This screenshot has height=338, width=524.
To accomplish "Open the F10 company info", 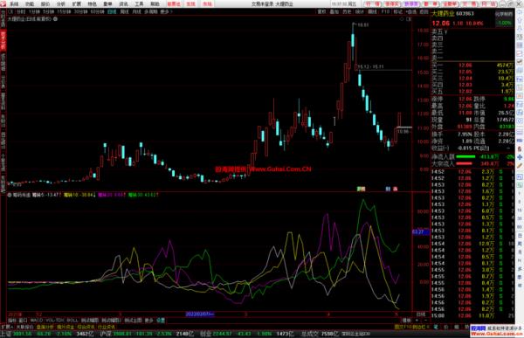I will pyautogui.click(x=385, y=11).
